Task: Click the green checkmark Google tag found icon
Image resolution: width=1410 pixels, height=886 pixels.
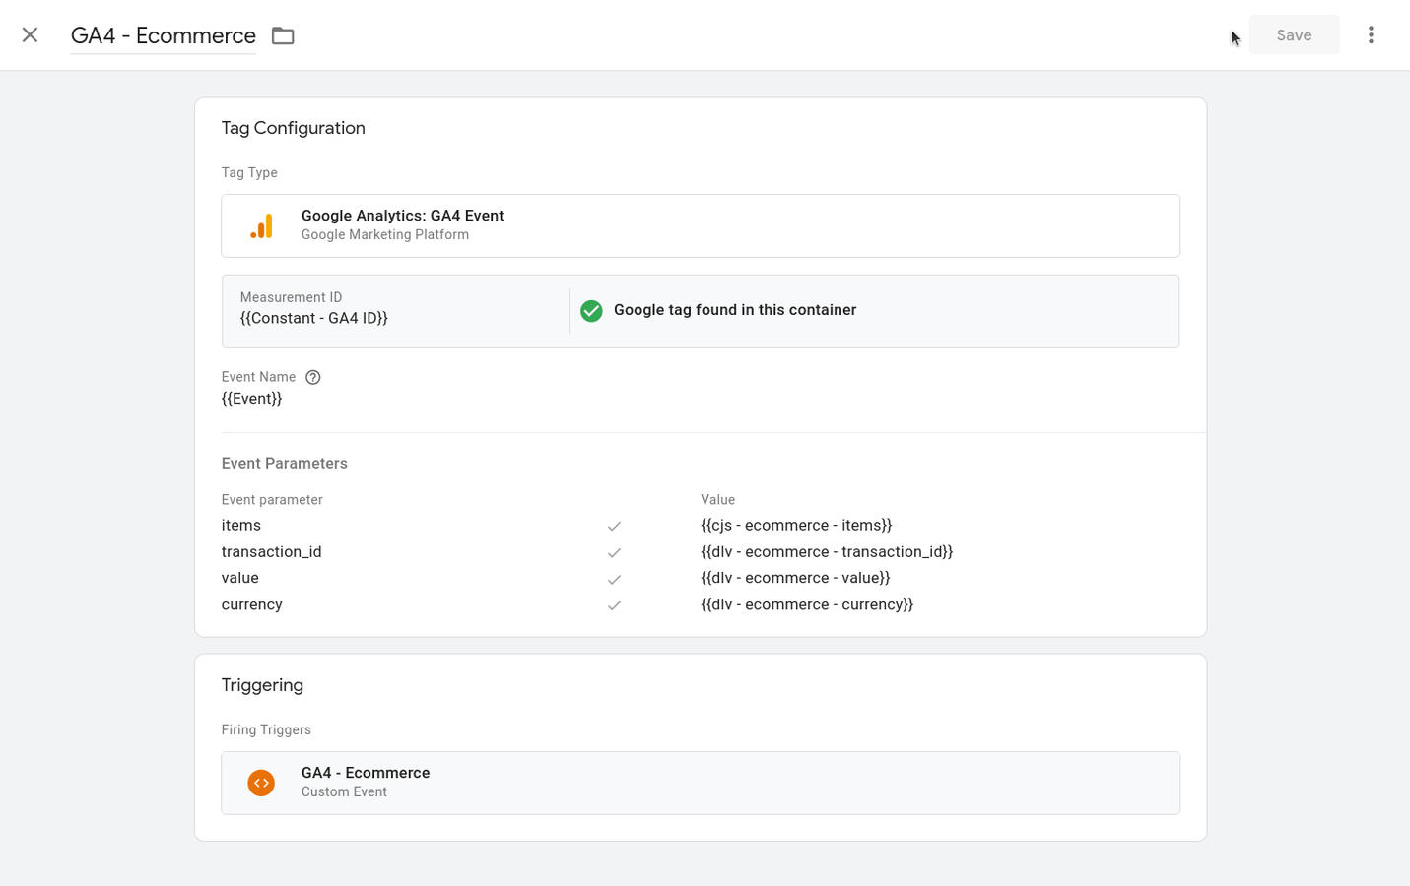Action: (591, 310)
